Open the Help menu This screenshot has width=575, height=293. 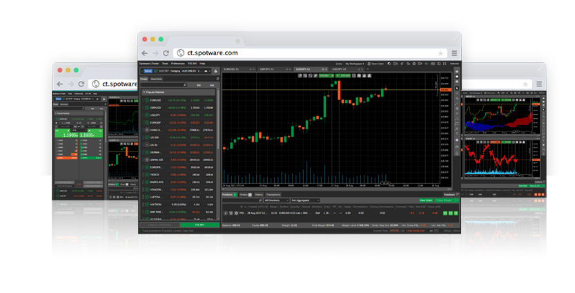pos(202,64)
